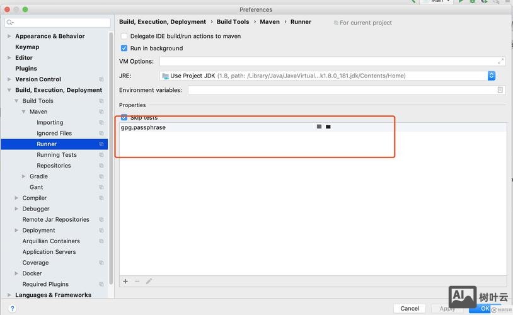
Task: Click Maven in the breadcrumb path
Action: pyautogui.click(x=270, y=22)
